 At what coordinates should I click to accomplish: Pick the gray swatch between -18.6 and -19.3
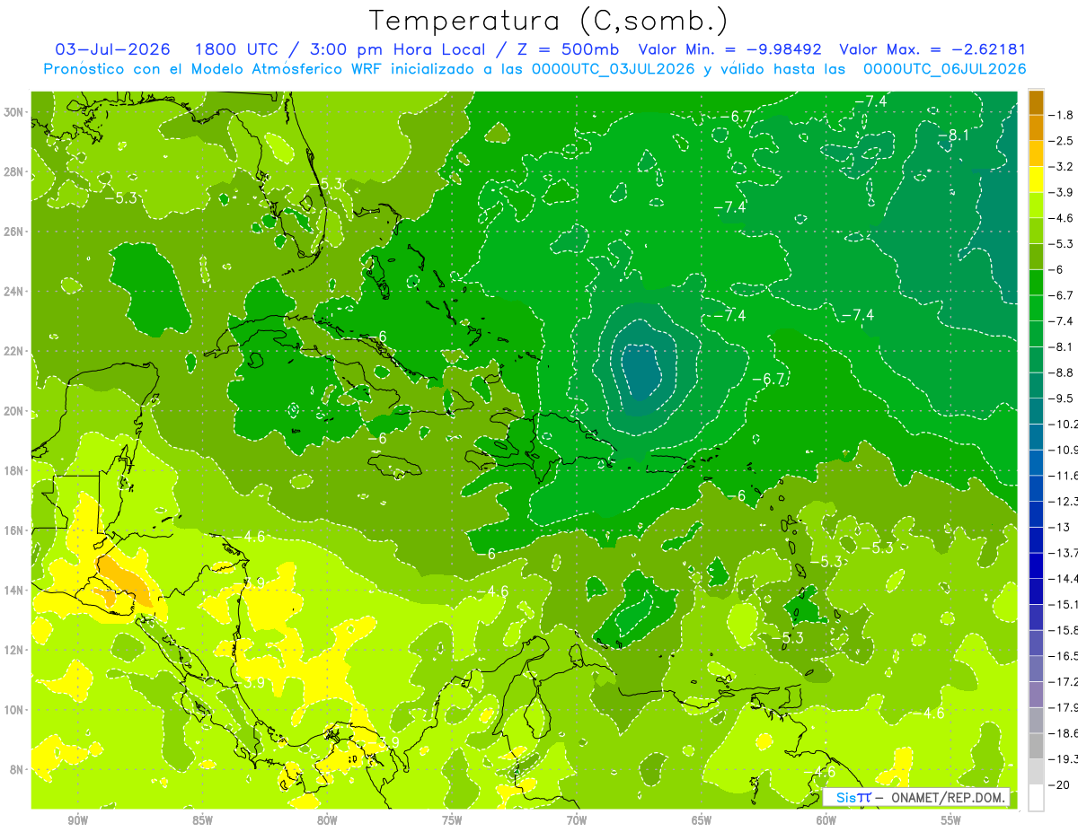click(x=1036, y=746)
